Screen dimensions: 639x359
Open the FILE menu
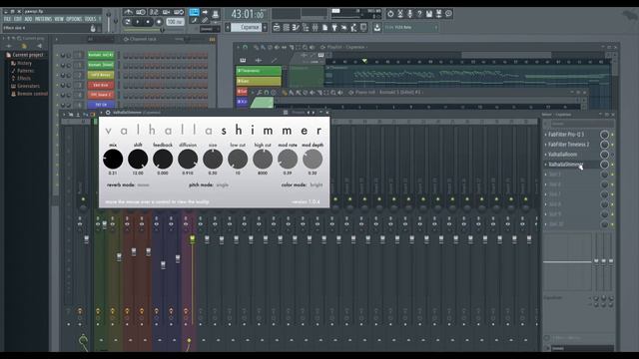tap(7, 19)
